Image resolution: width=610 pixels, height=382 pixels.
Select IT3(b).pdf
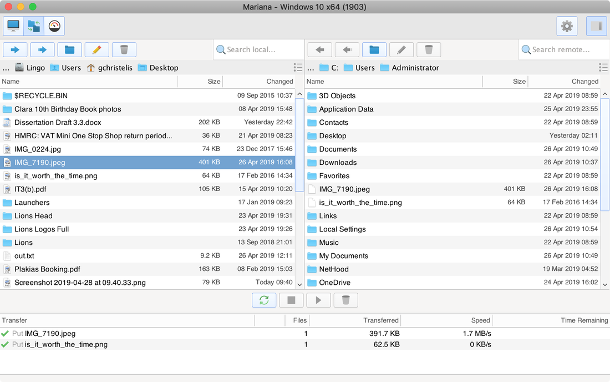pos(148,189)
